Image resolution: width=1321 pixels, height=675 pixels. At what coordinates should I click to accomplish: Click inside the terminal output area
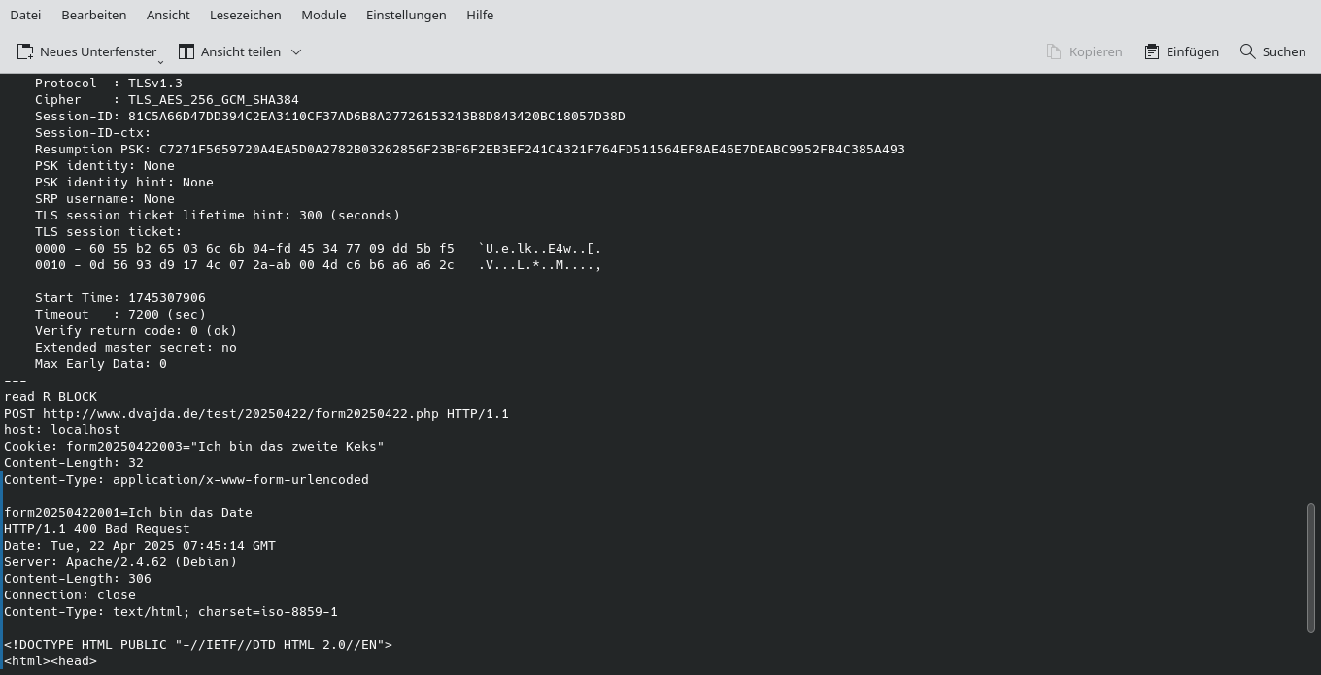(x=583, y=388)
